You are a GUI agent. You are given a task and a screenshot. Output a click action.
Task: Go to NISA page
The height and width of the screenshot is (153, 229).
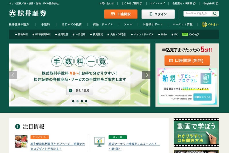(x=163, y=34)
